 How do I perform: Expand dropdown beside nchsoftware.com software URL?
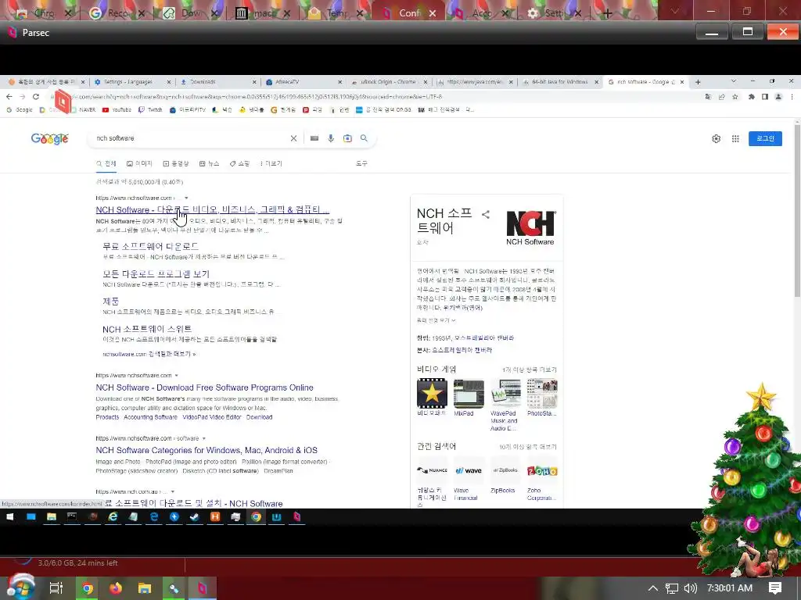pos(204,438)
